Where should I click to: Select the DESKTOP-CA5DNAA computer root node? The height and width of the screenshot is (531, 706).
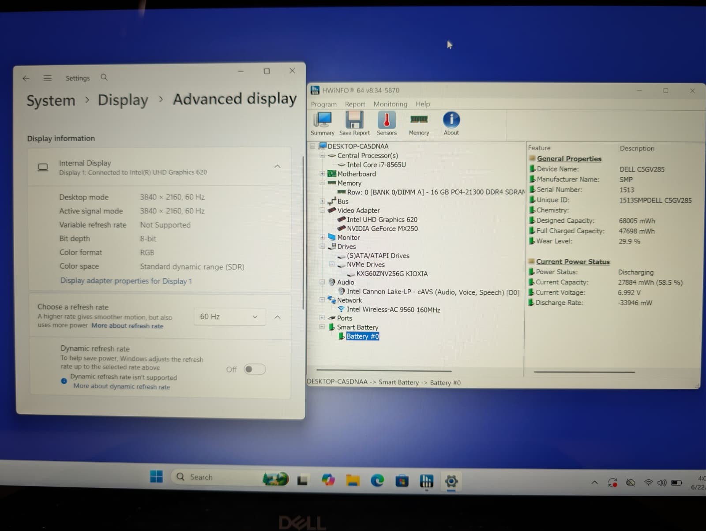pyautogui.click(x=358, y=146)
